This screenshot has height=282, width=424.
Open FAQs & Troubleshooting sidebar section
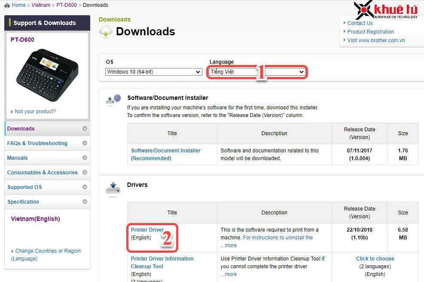(37, 143)
